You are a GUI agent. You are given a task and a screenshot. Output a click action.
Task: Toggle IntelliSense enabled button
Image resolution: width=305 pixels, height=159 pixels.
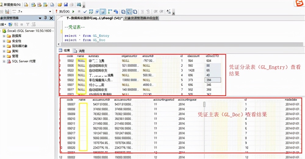point(103,12)
